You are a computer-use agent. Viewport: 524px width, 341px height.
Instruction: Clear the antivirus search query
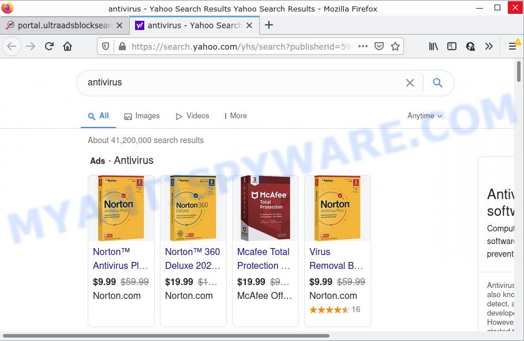[410, 83]
